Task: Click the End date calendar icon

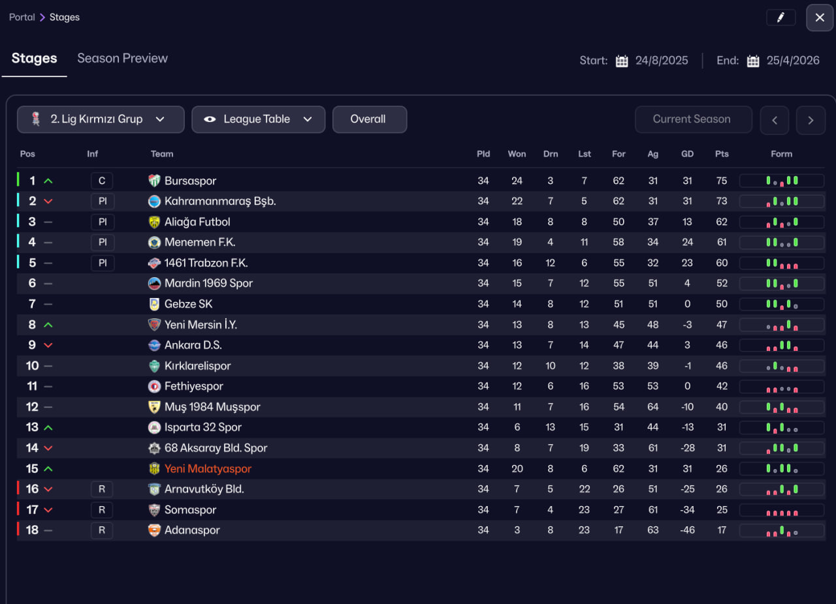Action: pos(753,61)
